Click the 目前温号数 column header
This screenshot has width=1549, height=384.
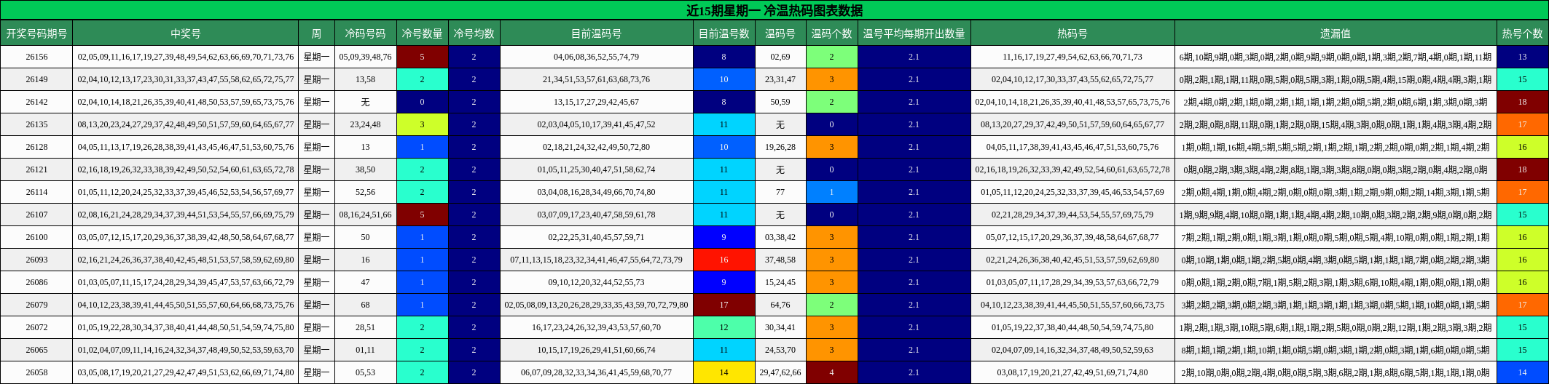point(723,33)
